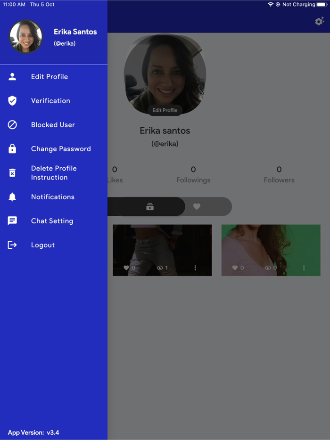Image resolution: width=330 pixels, height=440 pixels.
Task: Tap the (@erika) handle in drawer header
Action: [x=65, y=43]
